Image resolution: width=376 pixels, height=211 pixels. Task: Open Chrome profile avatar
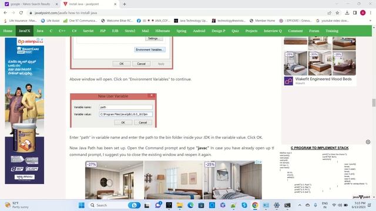point(363,13)
